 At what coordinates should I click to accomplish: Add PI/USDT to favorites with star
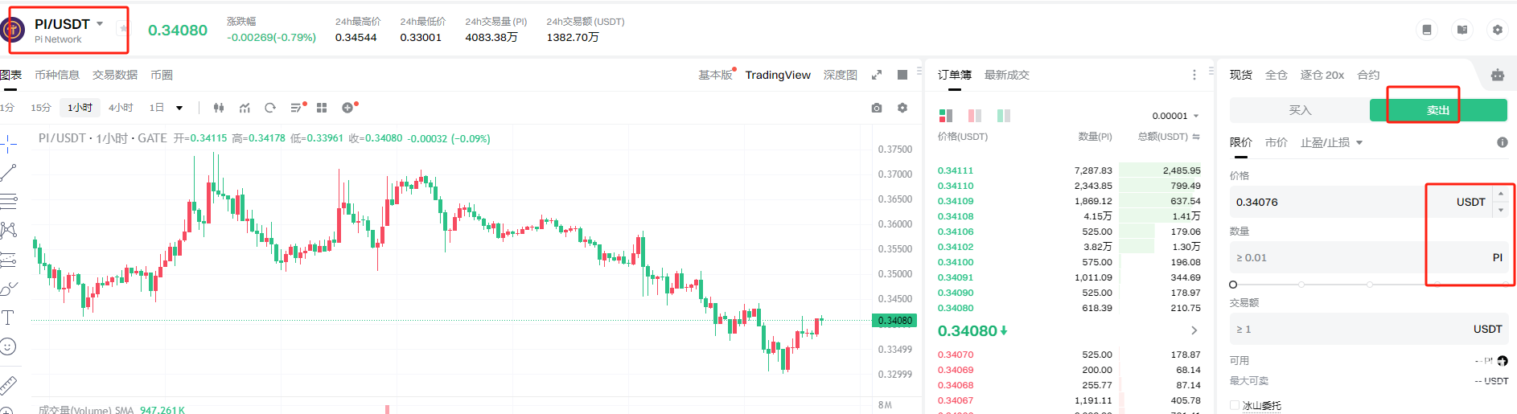tap(123, 29)
